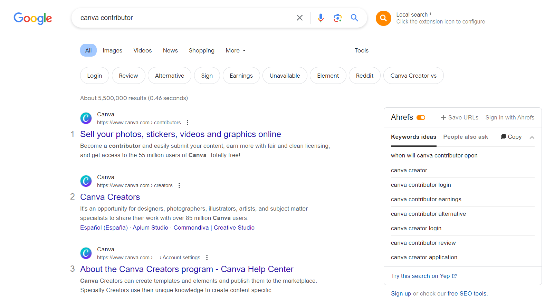Click Sign in with Ahrefs
Viewport: 545px width, 300px height.
point(510,117)
